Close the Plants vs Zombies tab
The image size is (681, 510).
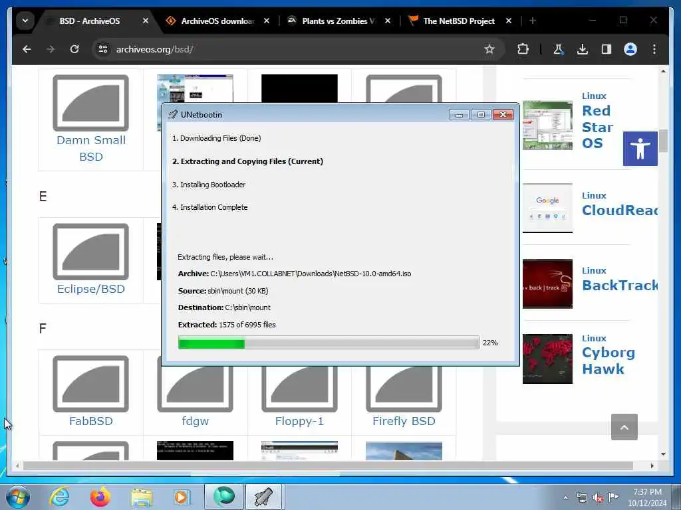coord(388,21)
